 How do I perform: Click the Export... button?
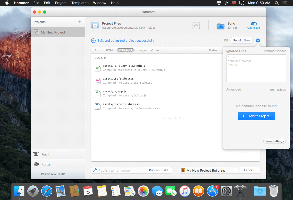click(250, 170)
